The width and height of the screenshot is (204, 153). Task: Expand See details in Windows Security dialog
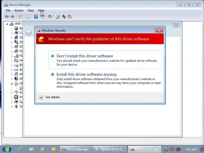click(49, 97)
